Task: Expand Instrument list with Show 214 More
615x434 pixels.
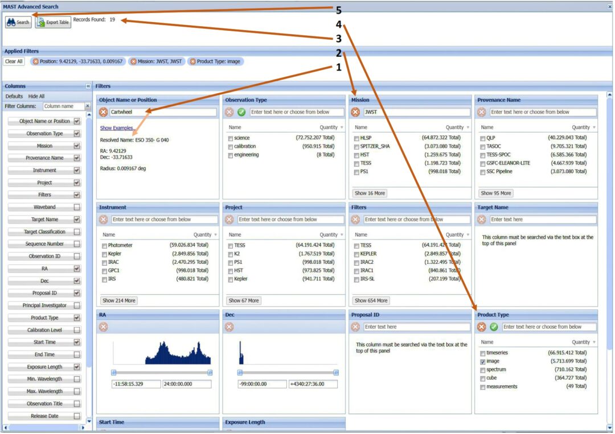Action: [119, 300]
